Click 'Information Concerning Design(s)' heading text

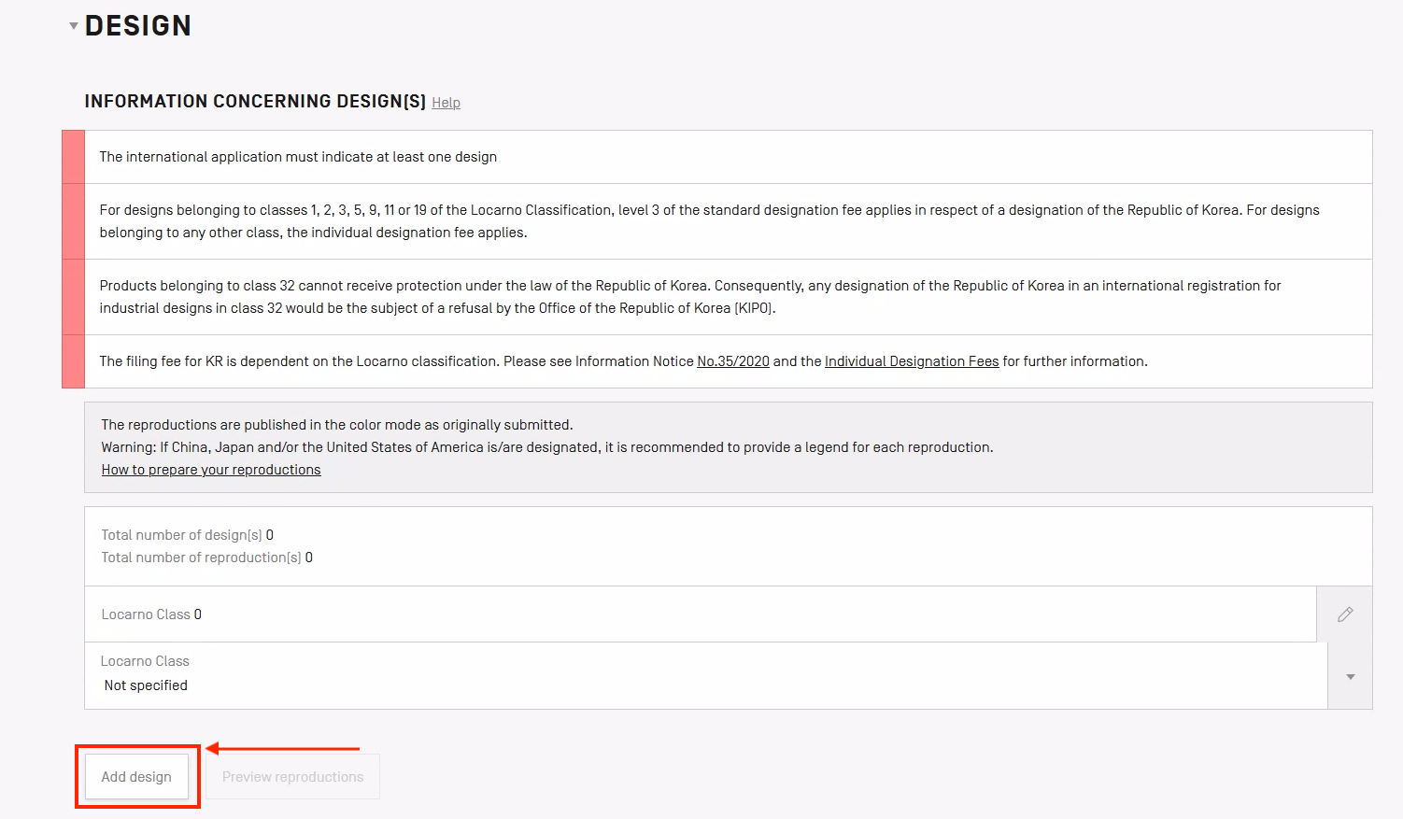pyautogui.click(x=255, y=102)
